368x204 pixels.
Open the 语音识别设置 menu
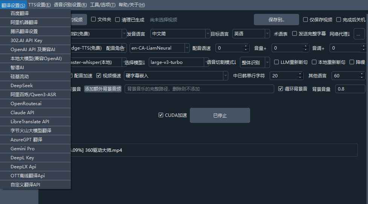[x=70, y=5]
